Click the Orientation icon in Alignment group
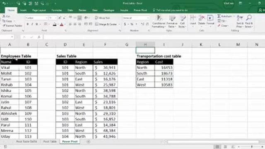 (86, 18)
